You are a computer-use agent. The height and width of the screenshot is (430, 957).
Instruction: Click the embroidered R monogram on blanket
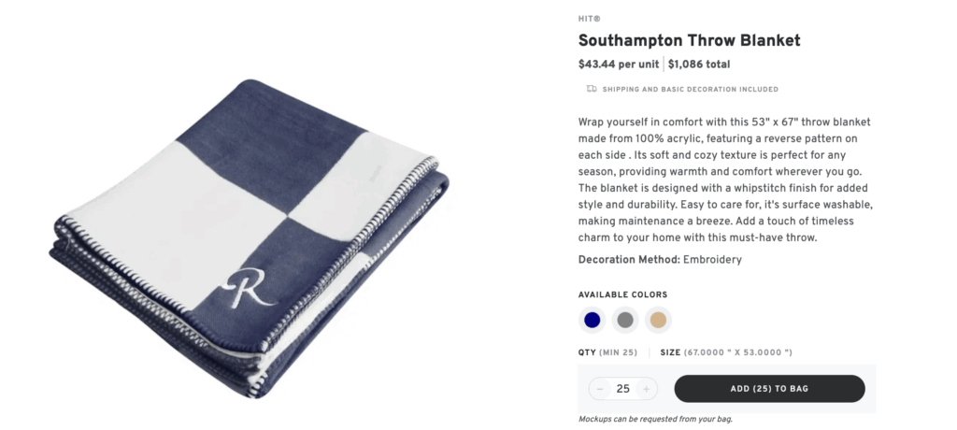[251, 288]
